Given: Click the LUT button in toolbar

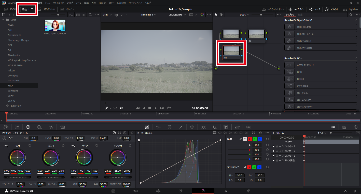Looking at the screenshot, I should point(27,9).
